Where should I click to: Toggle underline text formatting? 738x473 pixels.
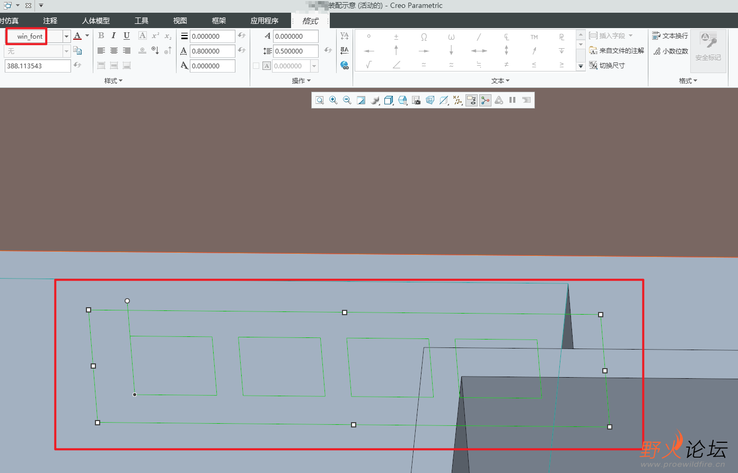point(127,35)
